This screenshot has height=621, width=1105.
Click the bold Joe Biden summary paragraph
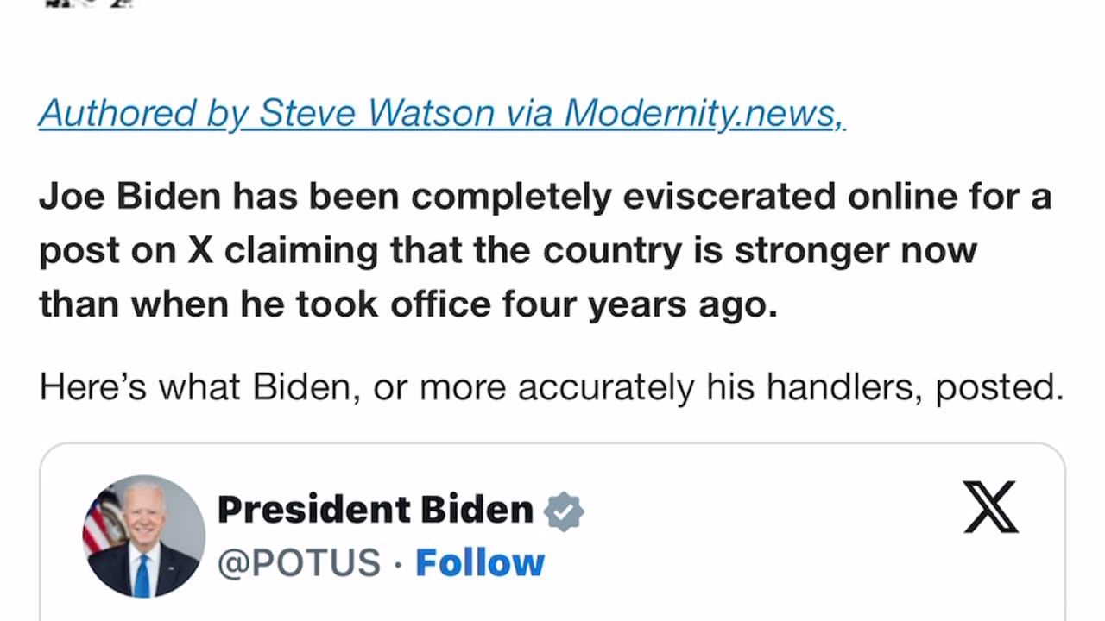pyautogui.click(x=545, y=251)
